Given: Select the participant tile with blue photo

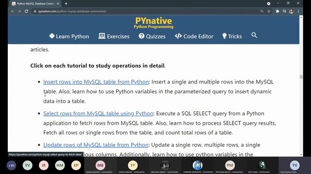Looking at the screenshot, I should coord(197,165).
